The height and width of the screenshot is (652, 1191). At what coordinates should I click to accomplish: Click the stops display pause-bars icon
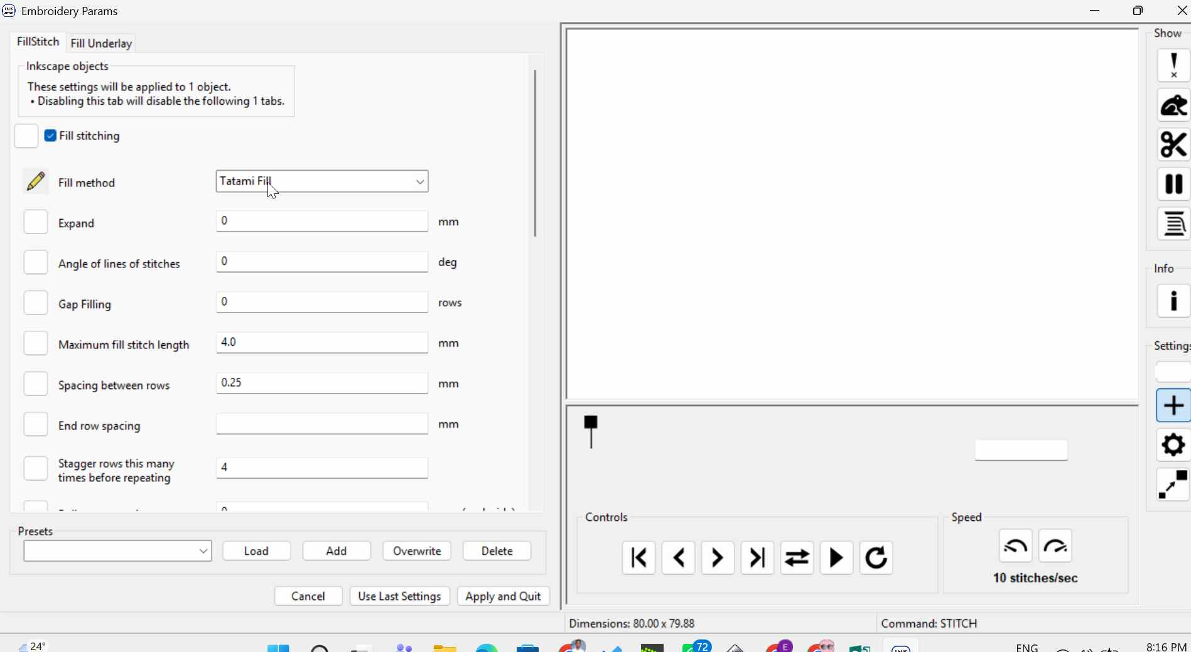coord(1173,184)
